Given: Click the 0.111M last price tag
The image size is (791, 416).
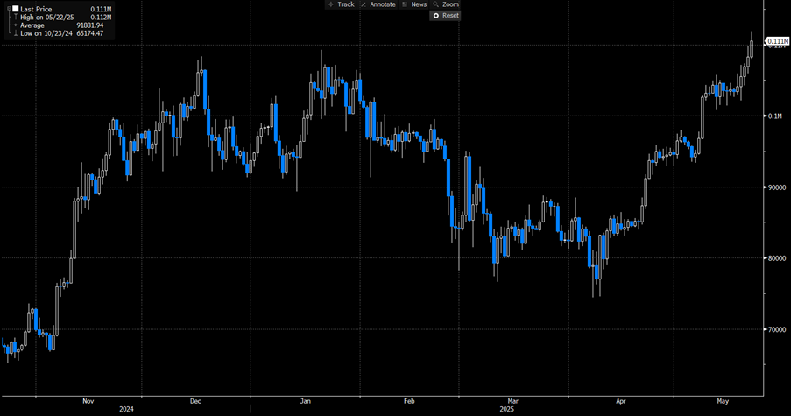Looking at the screenshot, I should (x=776, y=41).
